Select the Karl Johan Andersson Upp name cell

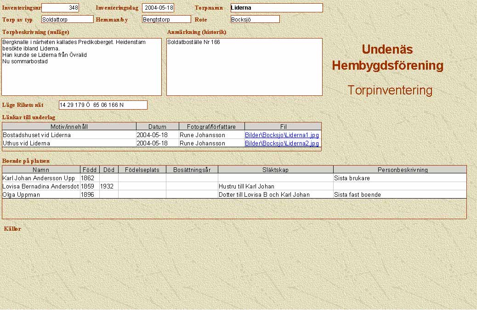coord(41,178)
